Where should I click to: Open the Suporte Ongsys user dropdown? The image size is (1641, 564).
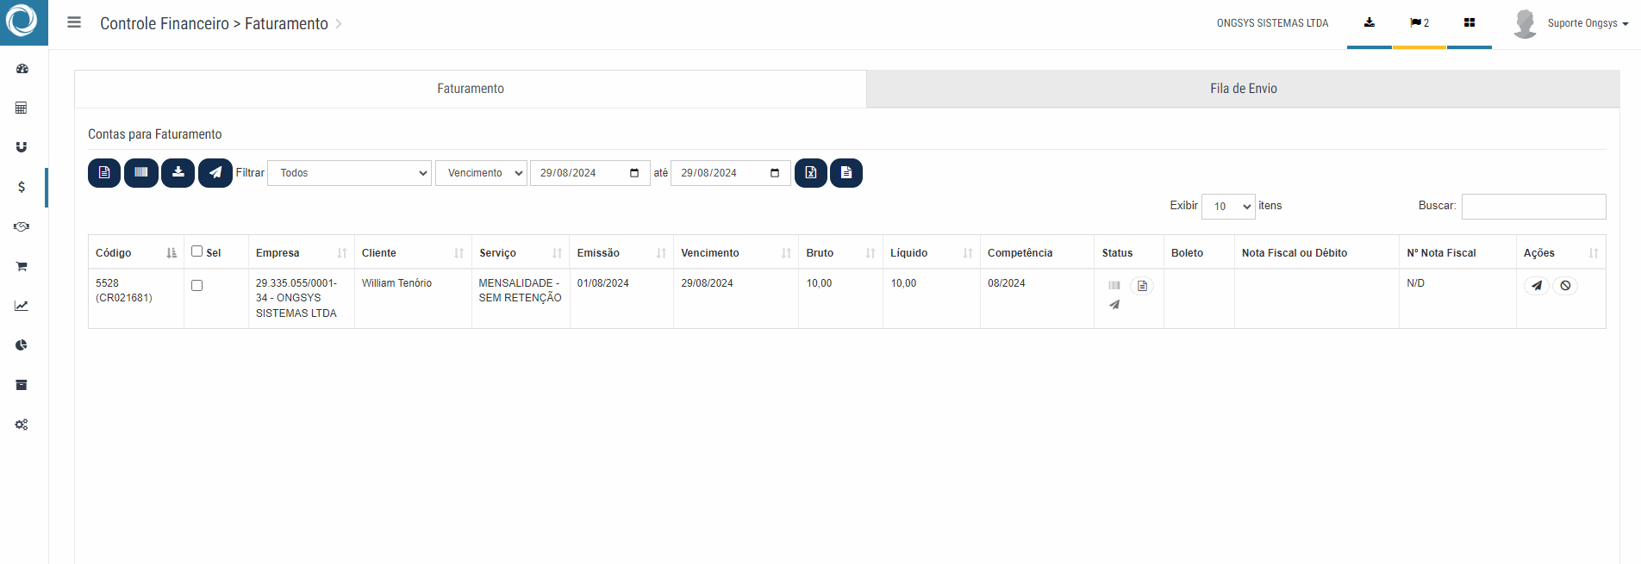[1588, 23]
